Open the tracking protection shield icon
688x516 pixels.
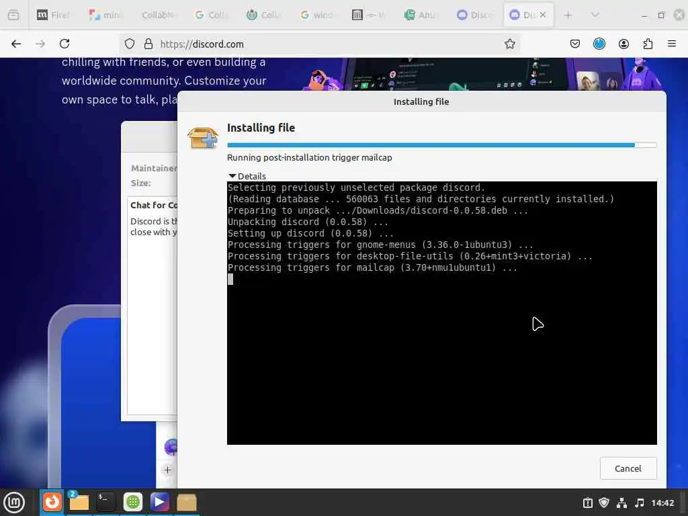pyautogui.click(x=130, y=44)
